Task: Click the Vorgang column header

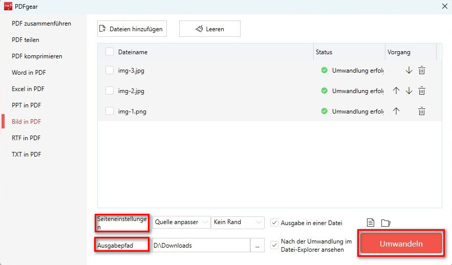Action: point(399,52)
